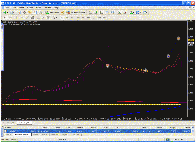
Task: Open the Indicators list dropdown
Action: point(132,12)
